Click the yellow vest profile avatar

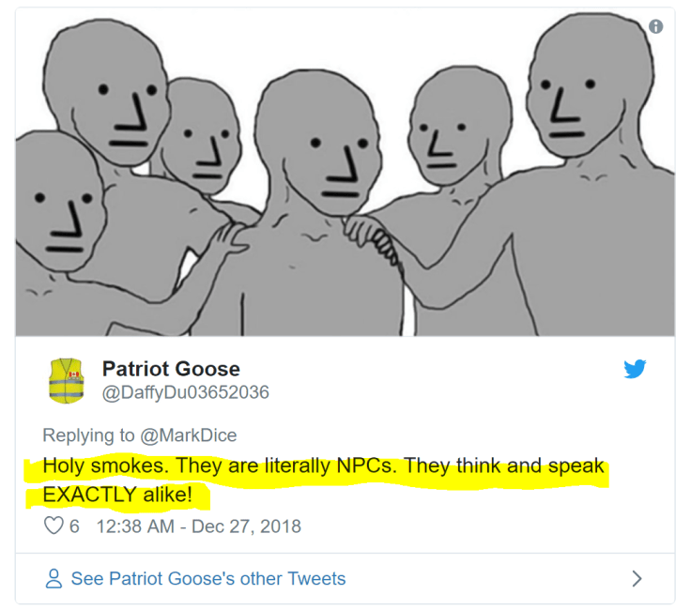66,380
